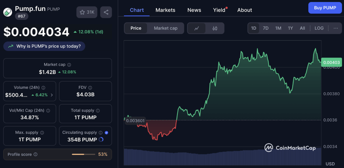Click the Profile score progress bar
Screen dimensions: 344x168
coord(83,154)
